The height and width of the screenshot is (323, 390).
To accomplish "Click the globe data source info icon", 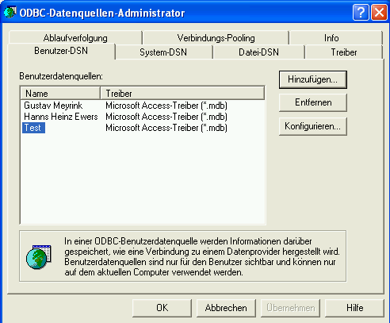I will (39, 257).
